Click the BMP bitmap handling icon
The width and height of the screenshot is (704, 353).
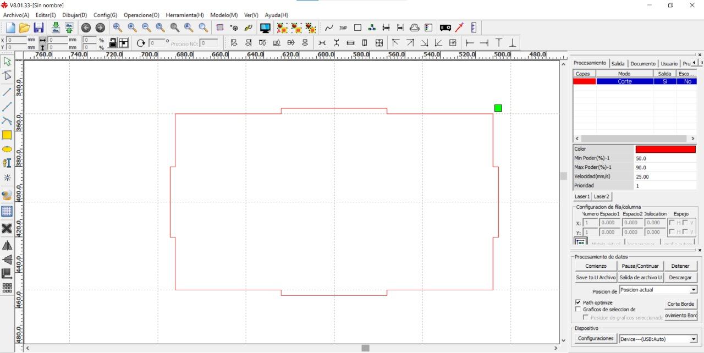(x=343, y=27)
